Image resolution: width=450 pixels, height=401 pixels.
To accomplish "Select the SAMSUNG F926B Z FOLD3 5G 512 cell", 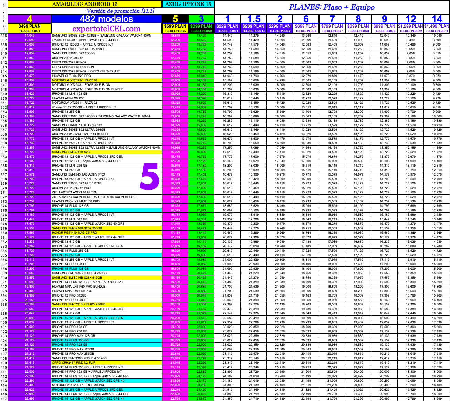I will click(x=106, y=125).
